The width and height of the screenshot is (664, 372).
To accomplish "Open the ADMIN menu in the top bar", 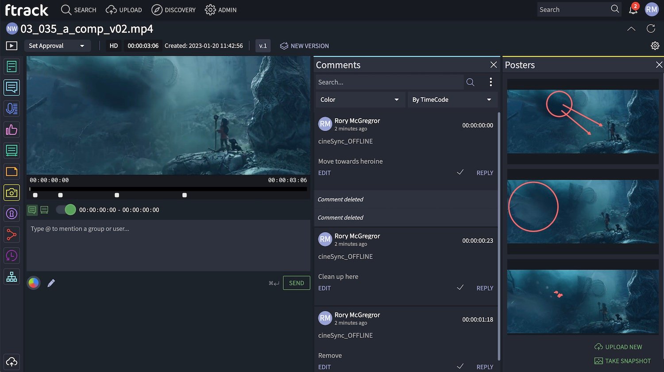I will (220, 10).
